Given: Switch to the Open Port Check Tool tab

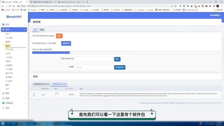Looking at the screenshot, I should click(71, 2).
